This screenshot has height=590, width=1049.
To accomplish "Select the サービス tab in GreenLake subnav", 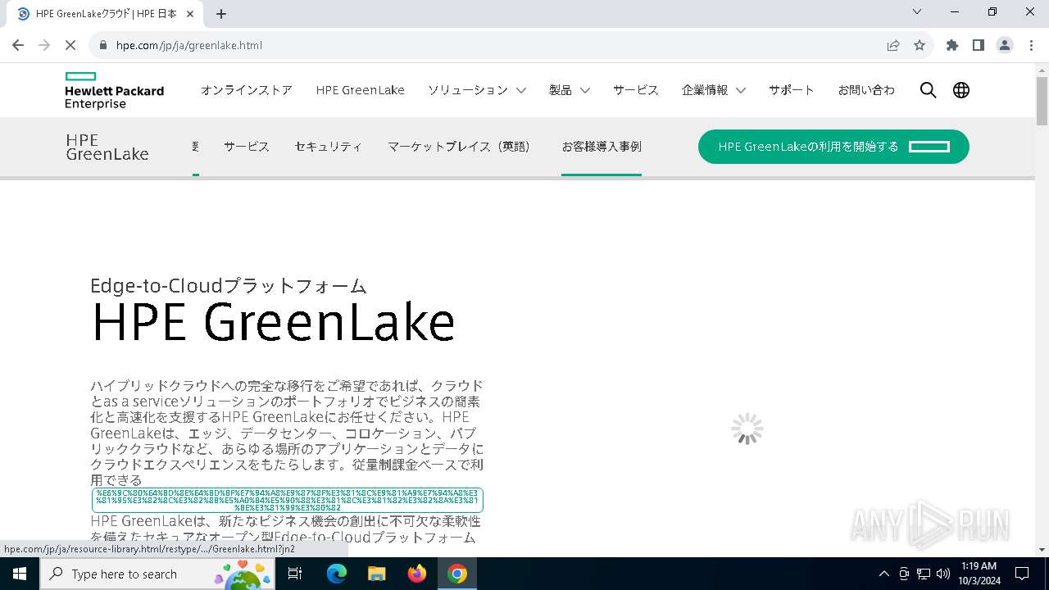I will [x=247, y=147].
